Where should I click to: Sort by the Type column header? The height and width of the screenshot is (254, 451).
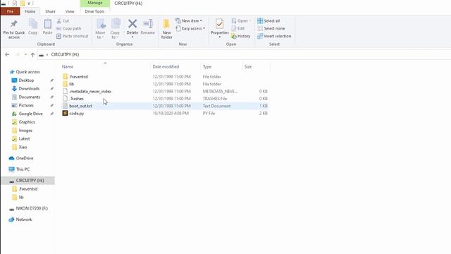pyautogui.click(x=207, y=66)
